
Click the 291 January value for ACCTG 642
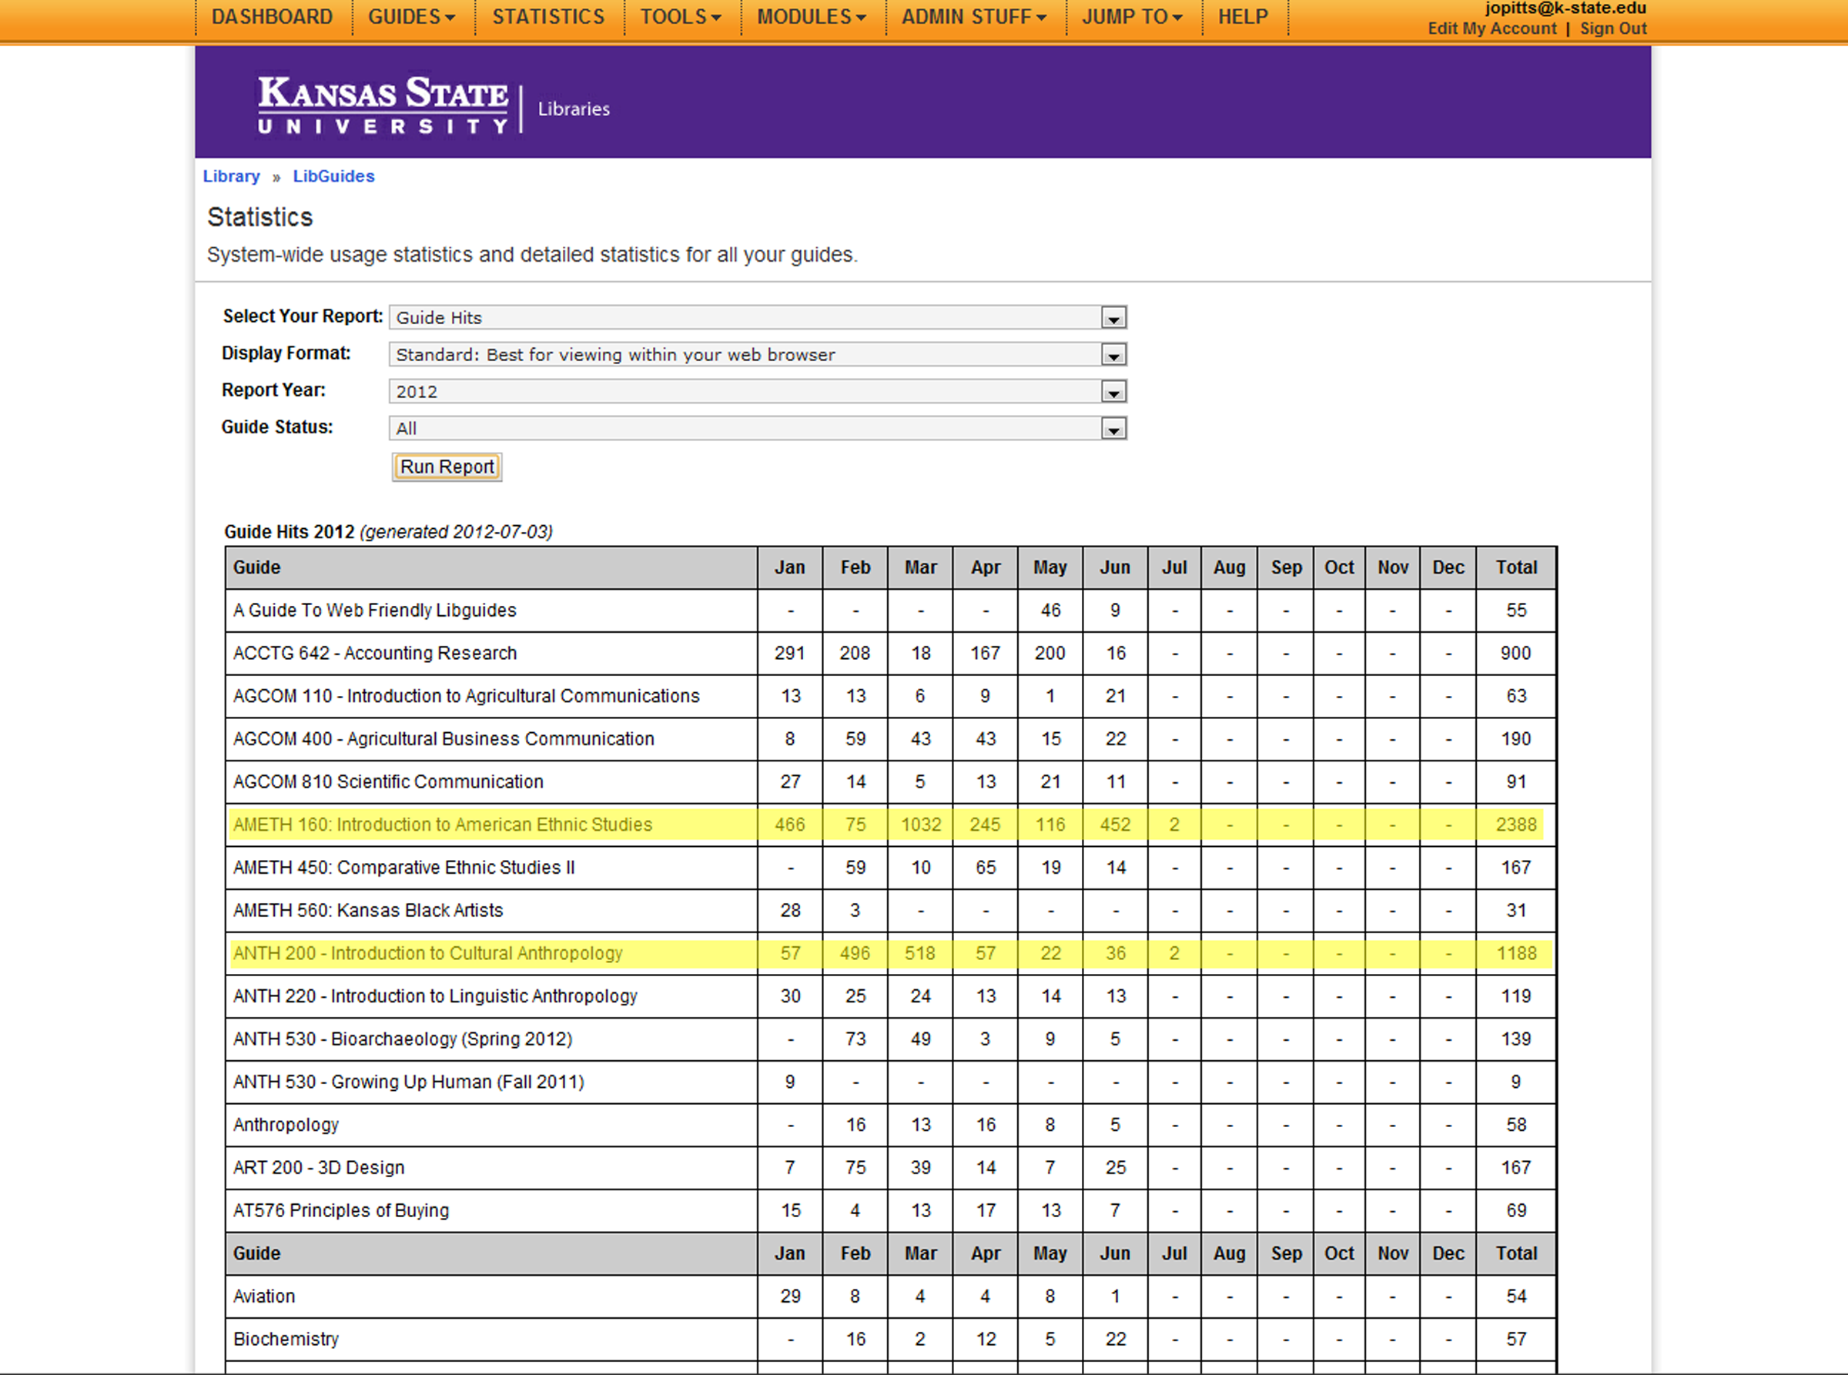point(790,654)
